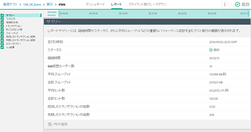Uncheck the サマリー checkbox
This screenshot has height=132, width=251.
pyautogui.click(x=2, y=15)
